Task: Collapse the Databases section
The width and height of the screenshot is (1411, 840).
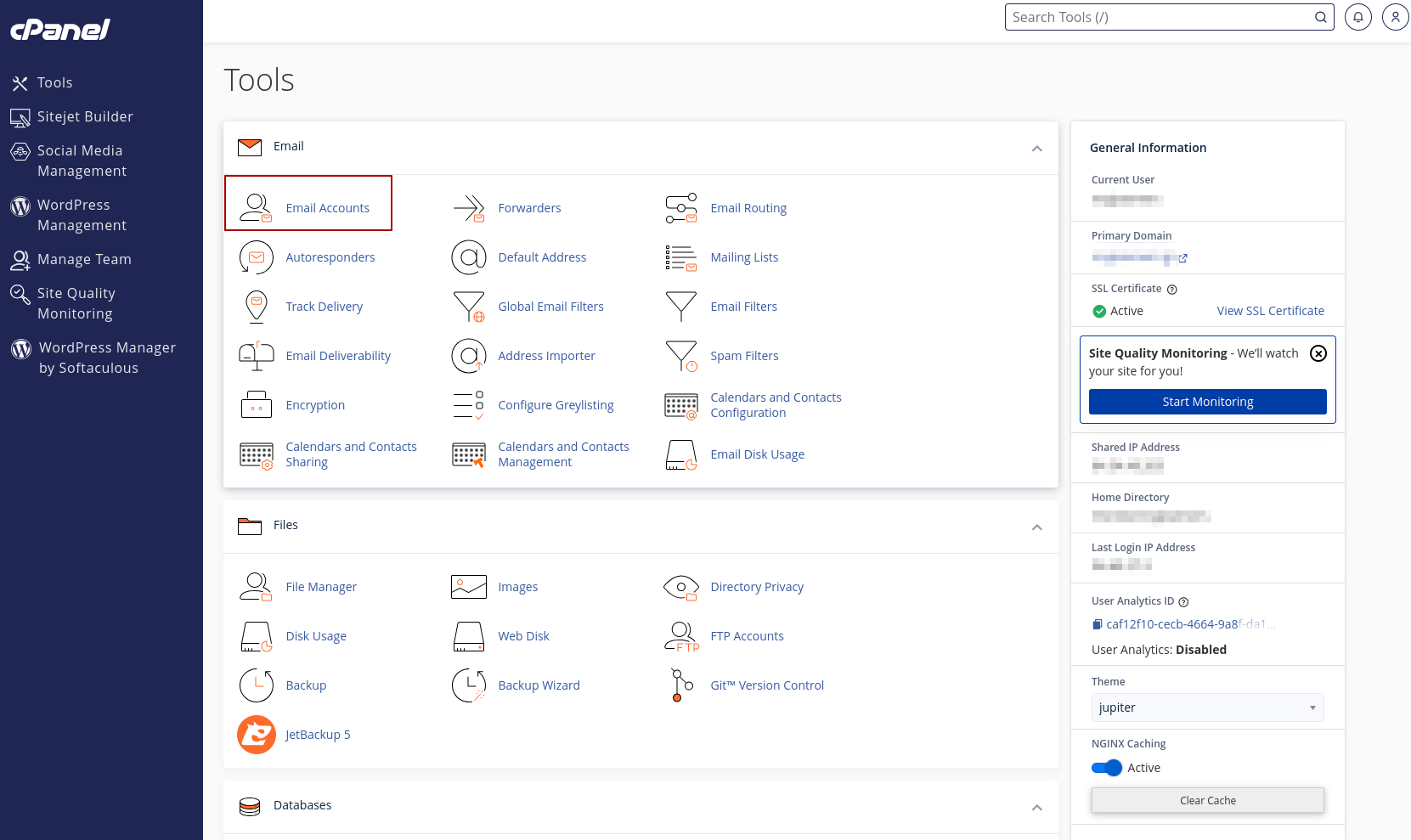Action: coord(1036,808)
